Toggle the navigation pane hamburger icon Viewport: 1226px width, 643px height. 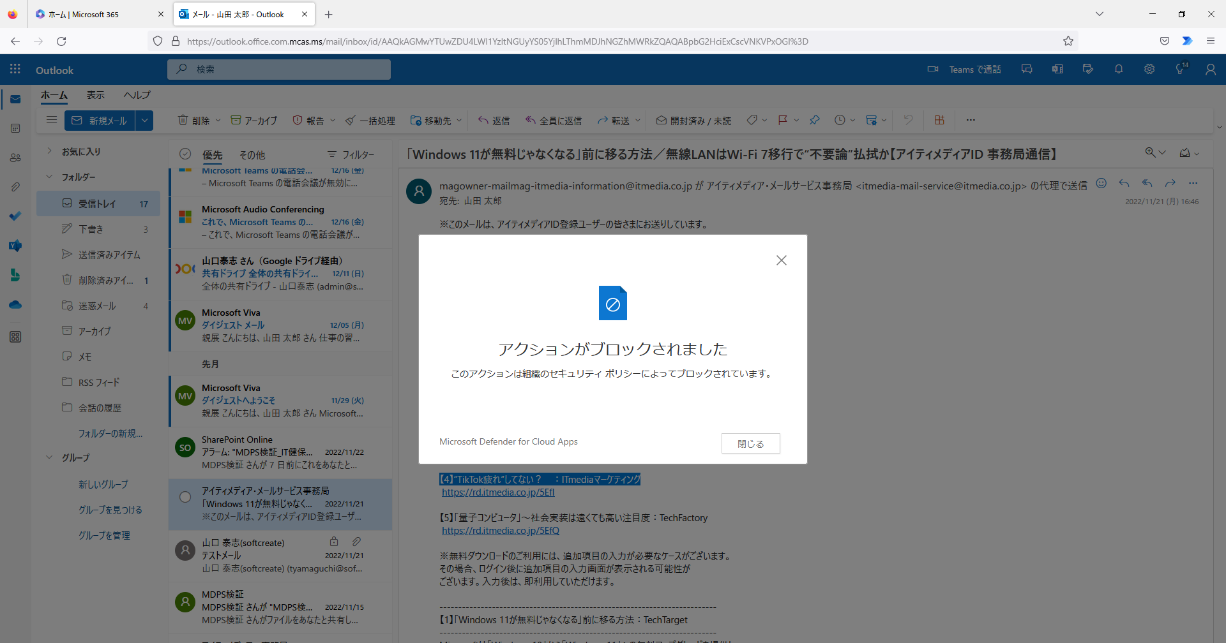tap(52, 120)
